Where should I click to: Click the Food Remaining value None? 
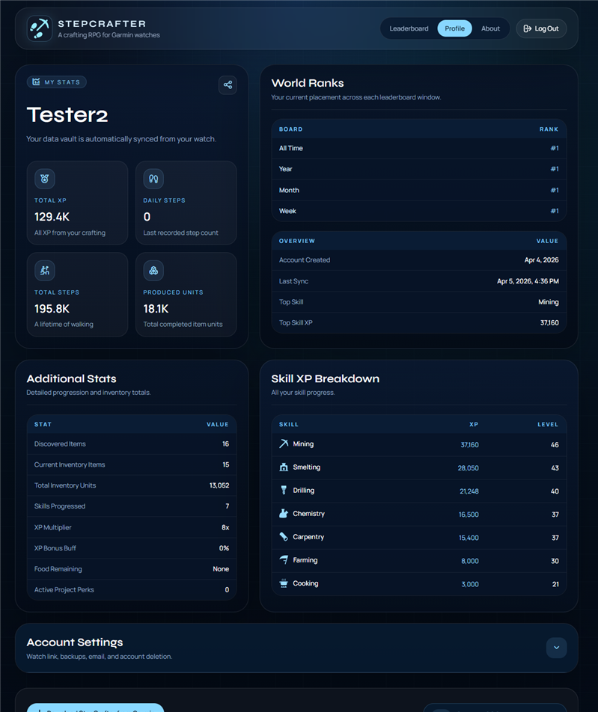click(x=221, y=569)
